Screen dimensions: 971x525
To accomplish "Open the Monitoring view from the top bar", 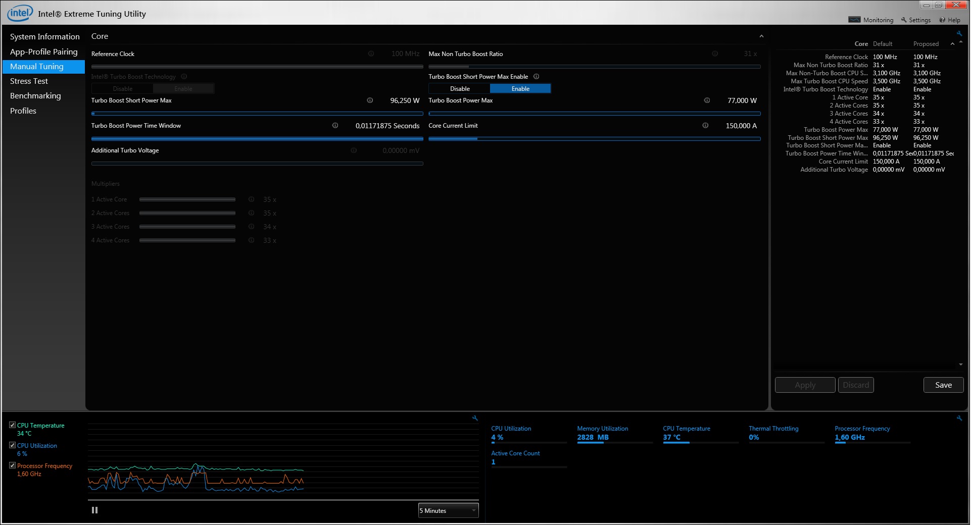I will click(x=871, y=20).
